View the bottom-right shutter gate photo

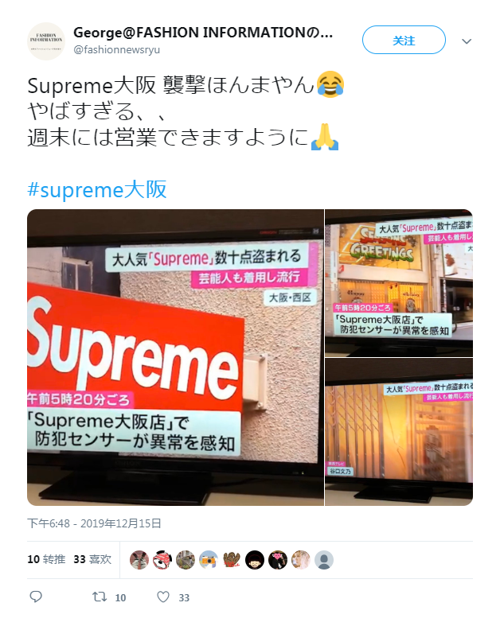click(399, 432)
